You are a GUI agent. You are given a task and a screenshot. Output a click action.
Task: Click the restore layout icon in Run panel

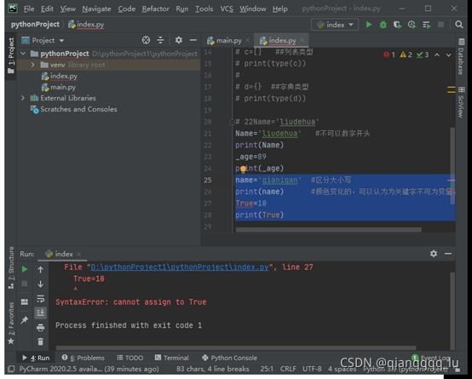pyautogui.click(x=25, y=301)
